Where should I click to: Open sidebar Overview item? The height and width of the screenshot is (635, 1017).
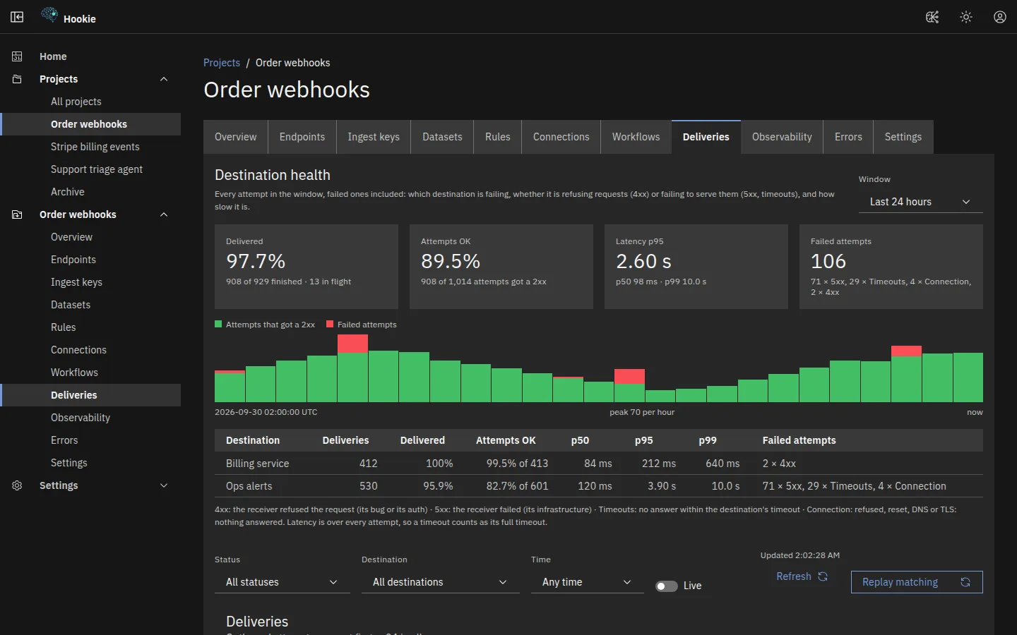pos(90,237)
